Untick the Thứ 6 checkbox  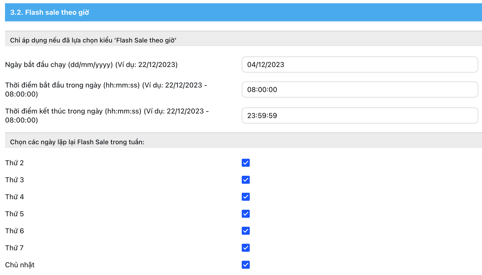click(x=245, y=231)
